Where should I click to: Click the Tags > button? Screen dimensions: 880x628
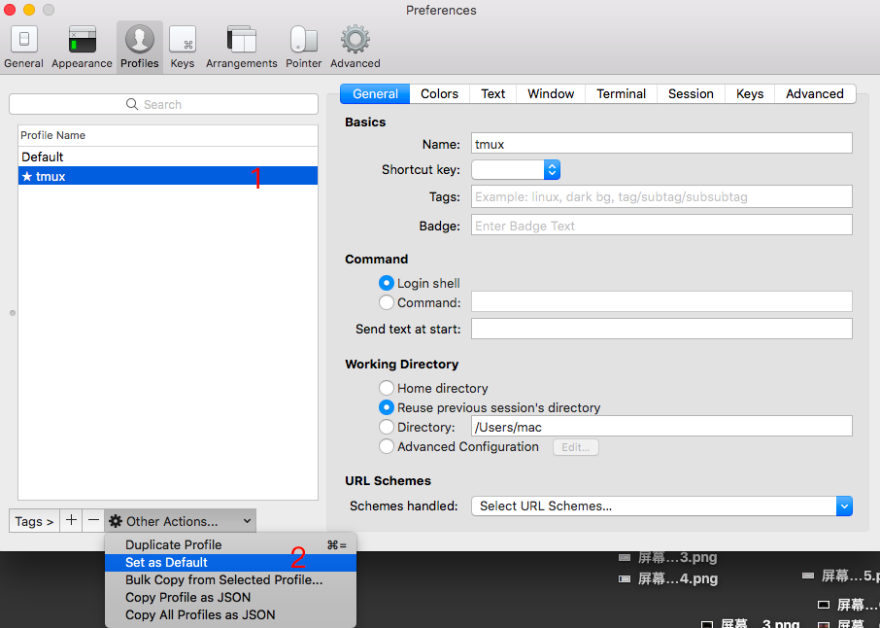(x=34, y=521)
